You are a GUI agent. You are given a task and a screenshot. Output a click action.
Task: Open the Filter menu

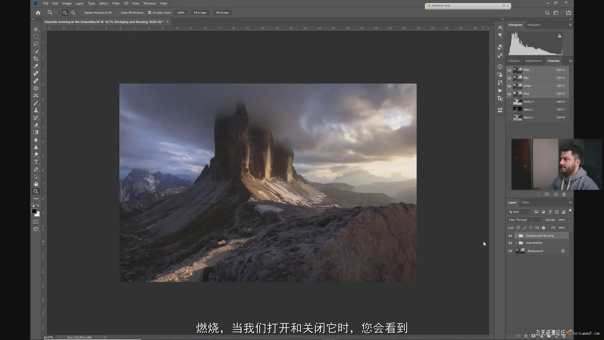click(116, 3)
